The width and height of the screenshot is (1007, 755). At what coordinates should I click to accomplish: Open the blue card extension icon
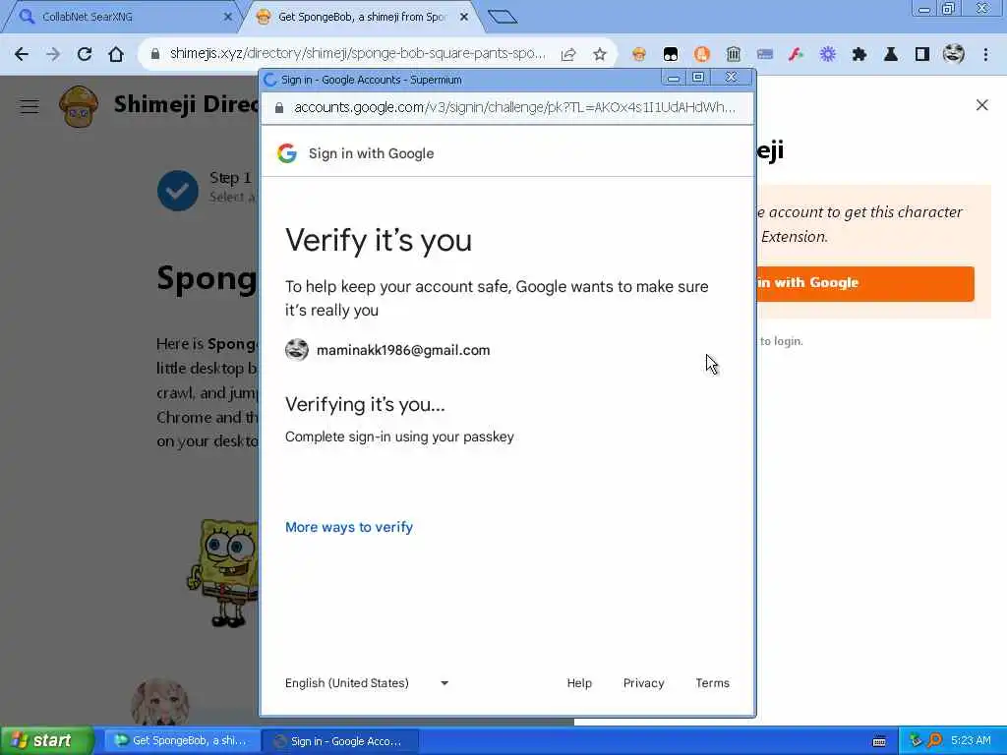point(765,55)
